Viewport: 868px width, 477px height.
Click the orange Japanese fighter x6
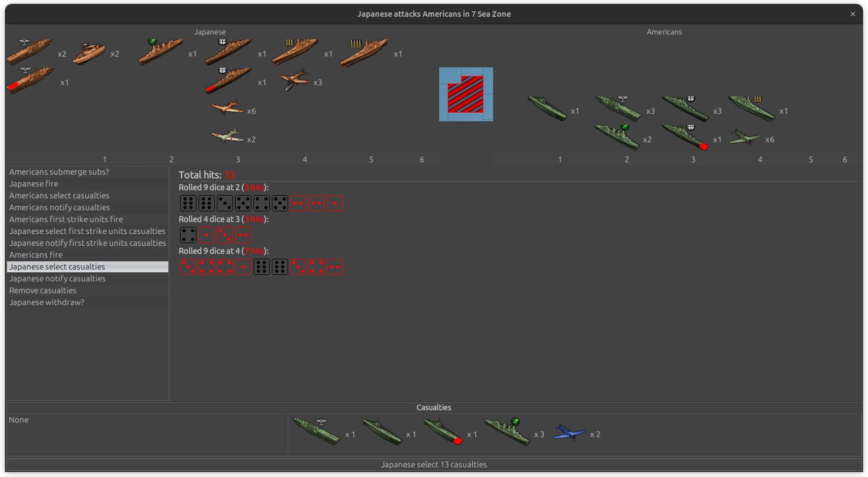click(x=228, y=107)
